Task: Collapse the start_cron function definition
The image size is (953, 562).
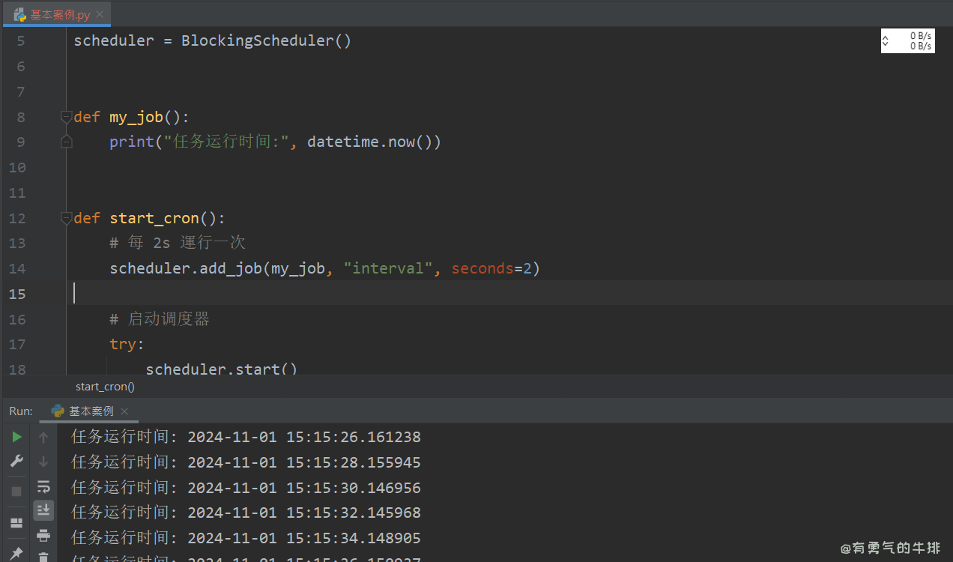Action: pyautogui.click(x=66, y=218)
